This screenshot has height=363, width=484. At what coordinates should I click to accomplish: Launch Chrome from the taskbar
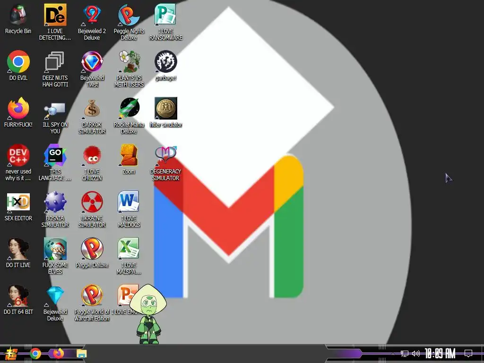coord(35,354)
